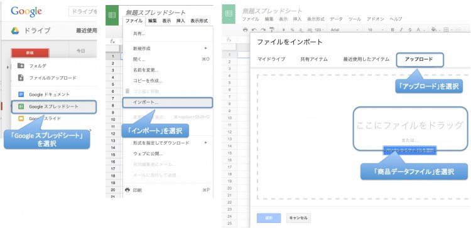Select the Google スプレッドシート menu entry

pos(54,106)
